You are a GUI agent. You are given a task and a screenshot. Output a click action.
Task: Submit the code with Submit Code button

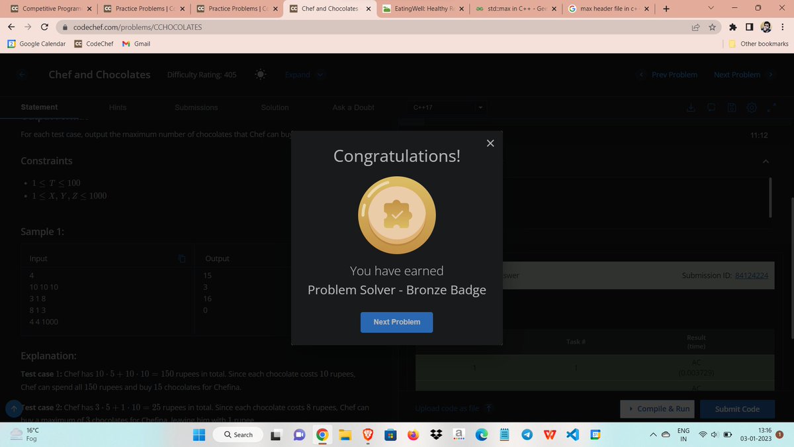click(x=737, y=409)
